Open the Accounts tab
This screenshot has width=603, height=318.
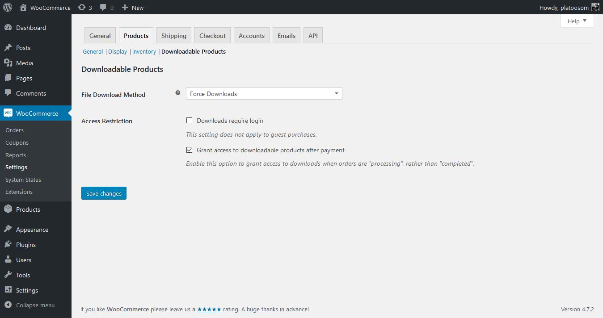coord(252,36)
